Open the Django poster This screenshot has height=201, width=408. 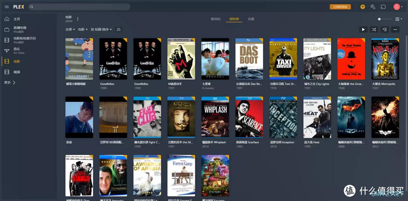(x=79, y=176)
